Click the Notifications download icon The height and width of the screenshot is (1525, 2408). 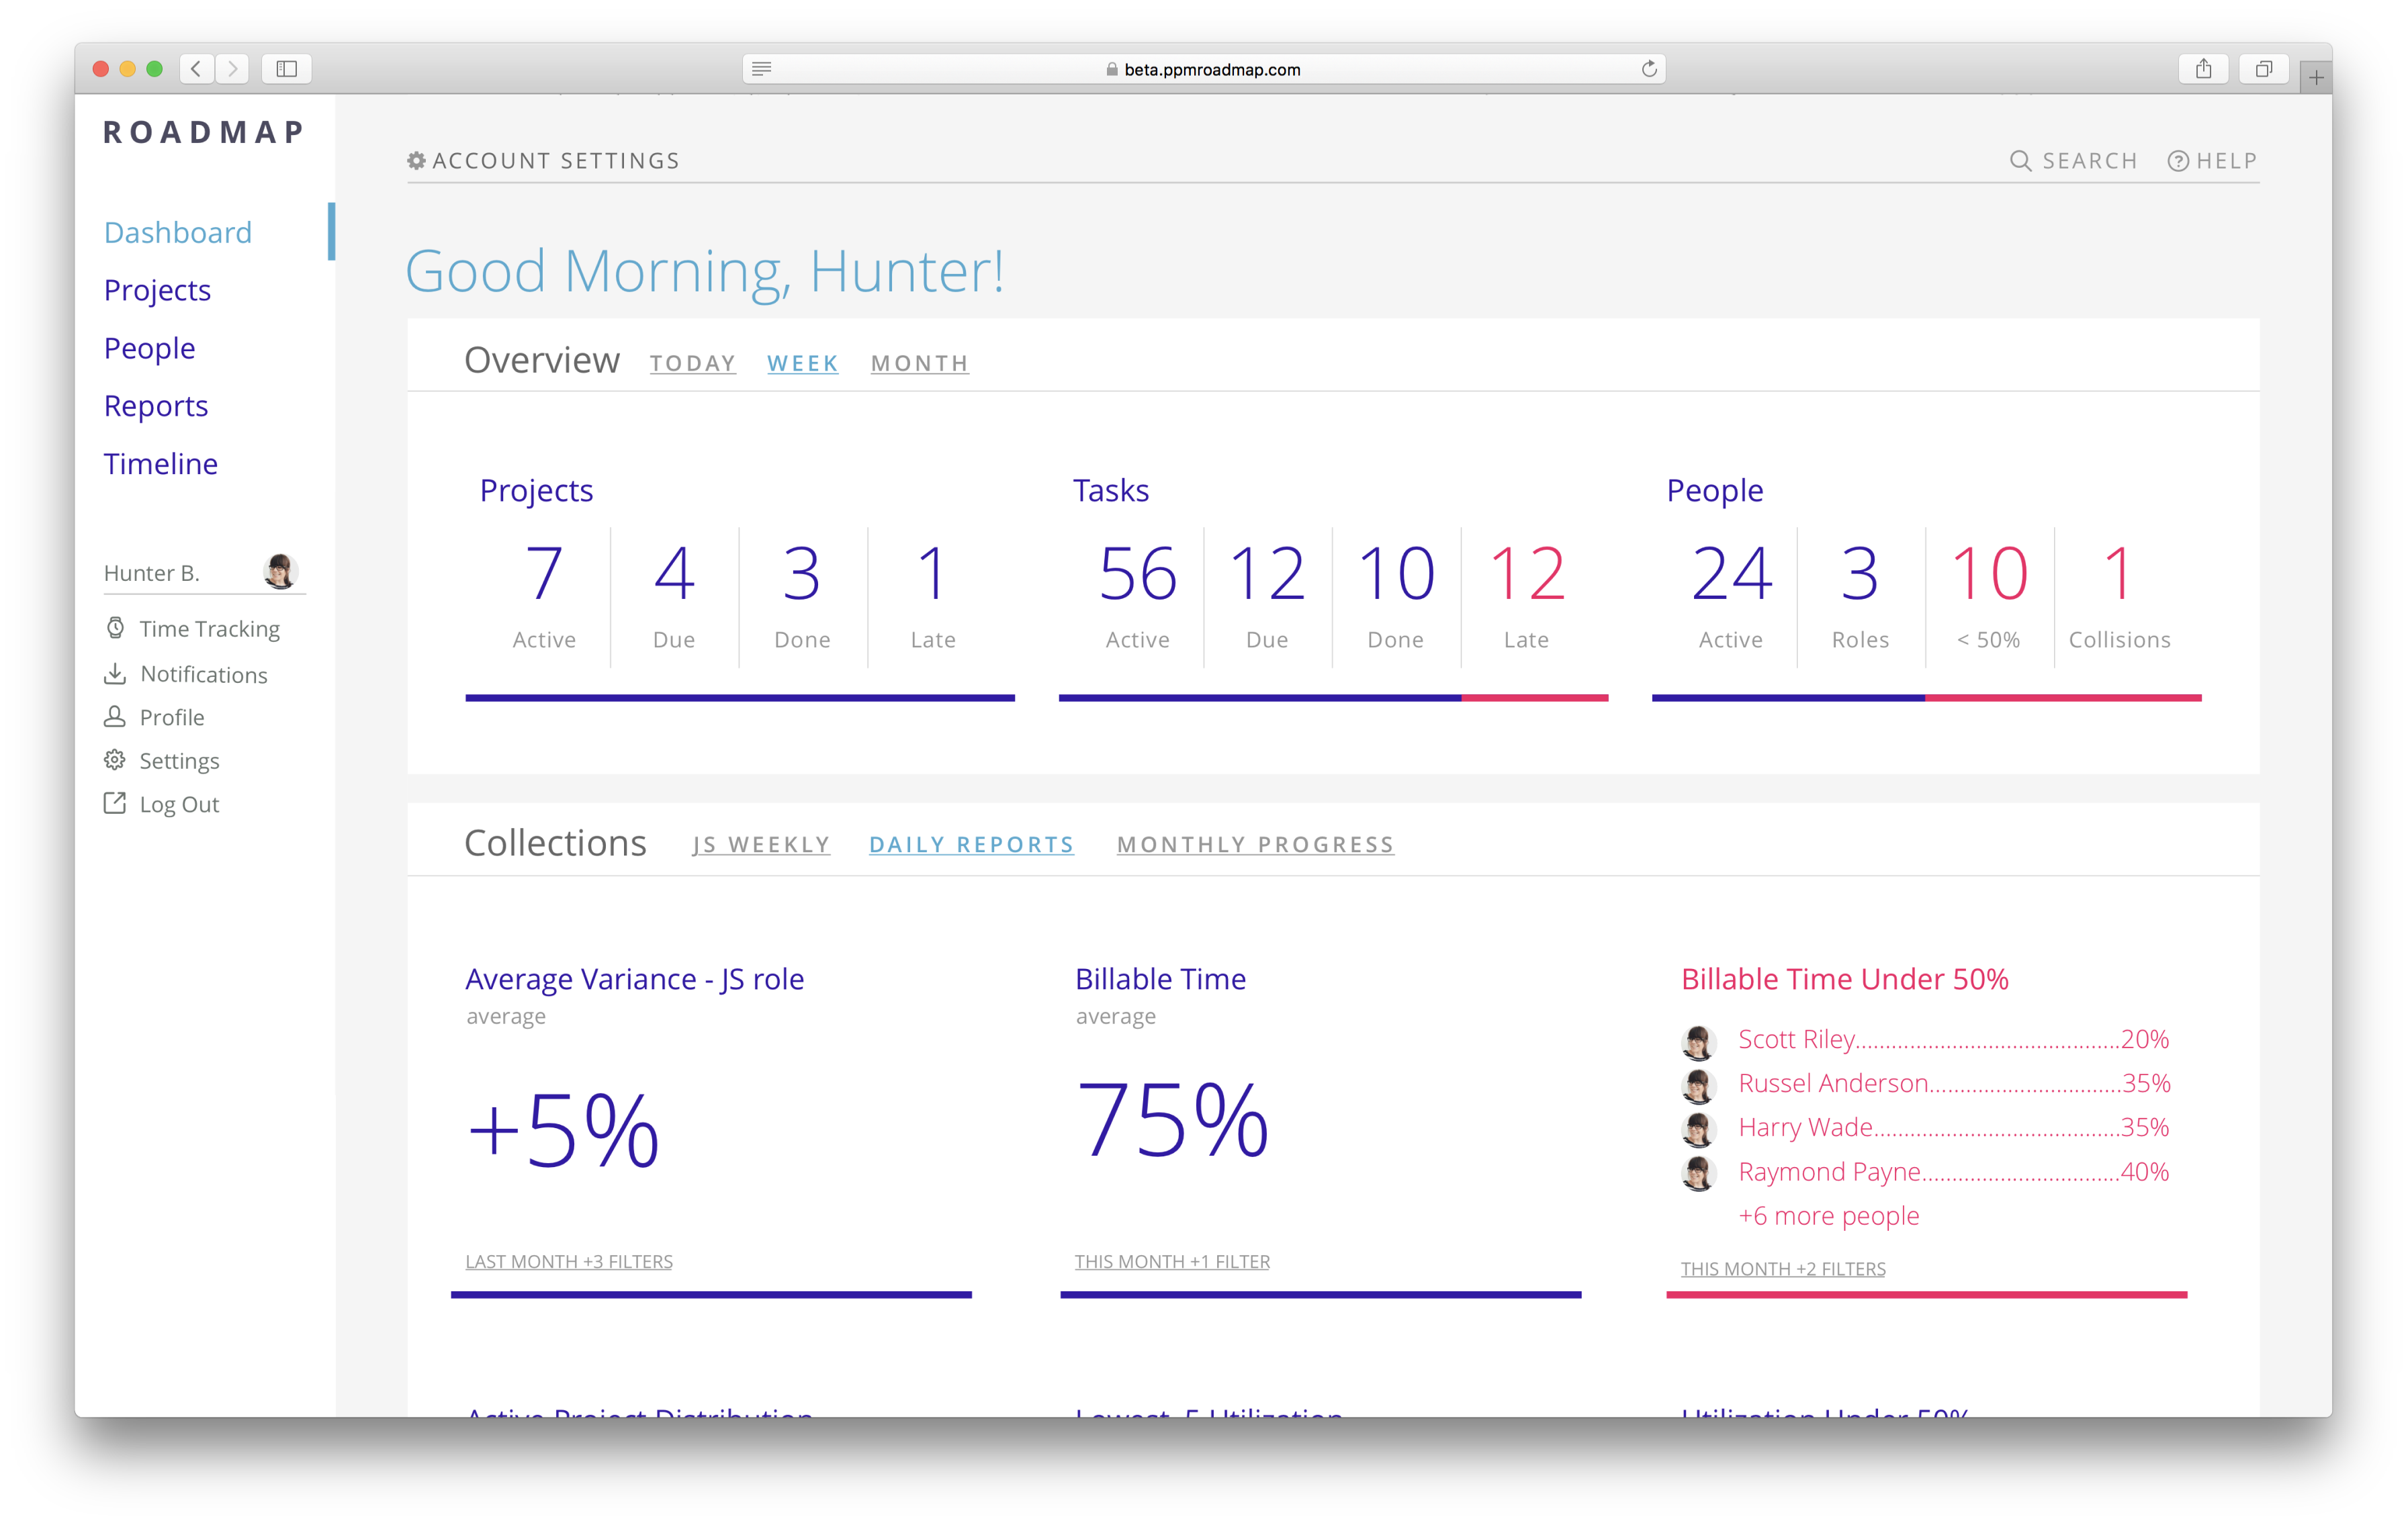click(115, 674)
